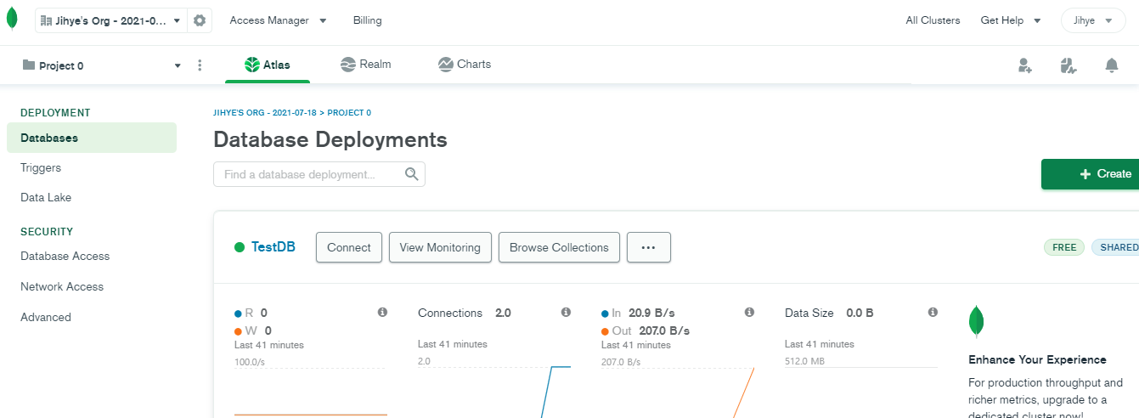
Task: Open the Project 0 selector dropdown
Action: pos(102,65)
